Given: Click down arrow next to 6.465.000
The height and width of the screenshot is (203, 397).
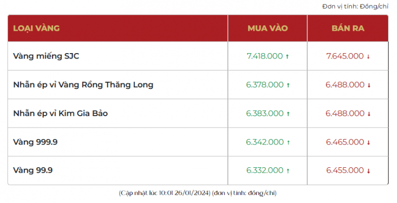Looking at the screenshot, I should click(x=368, y=143).
